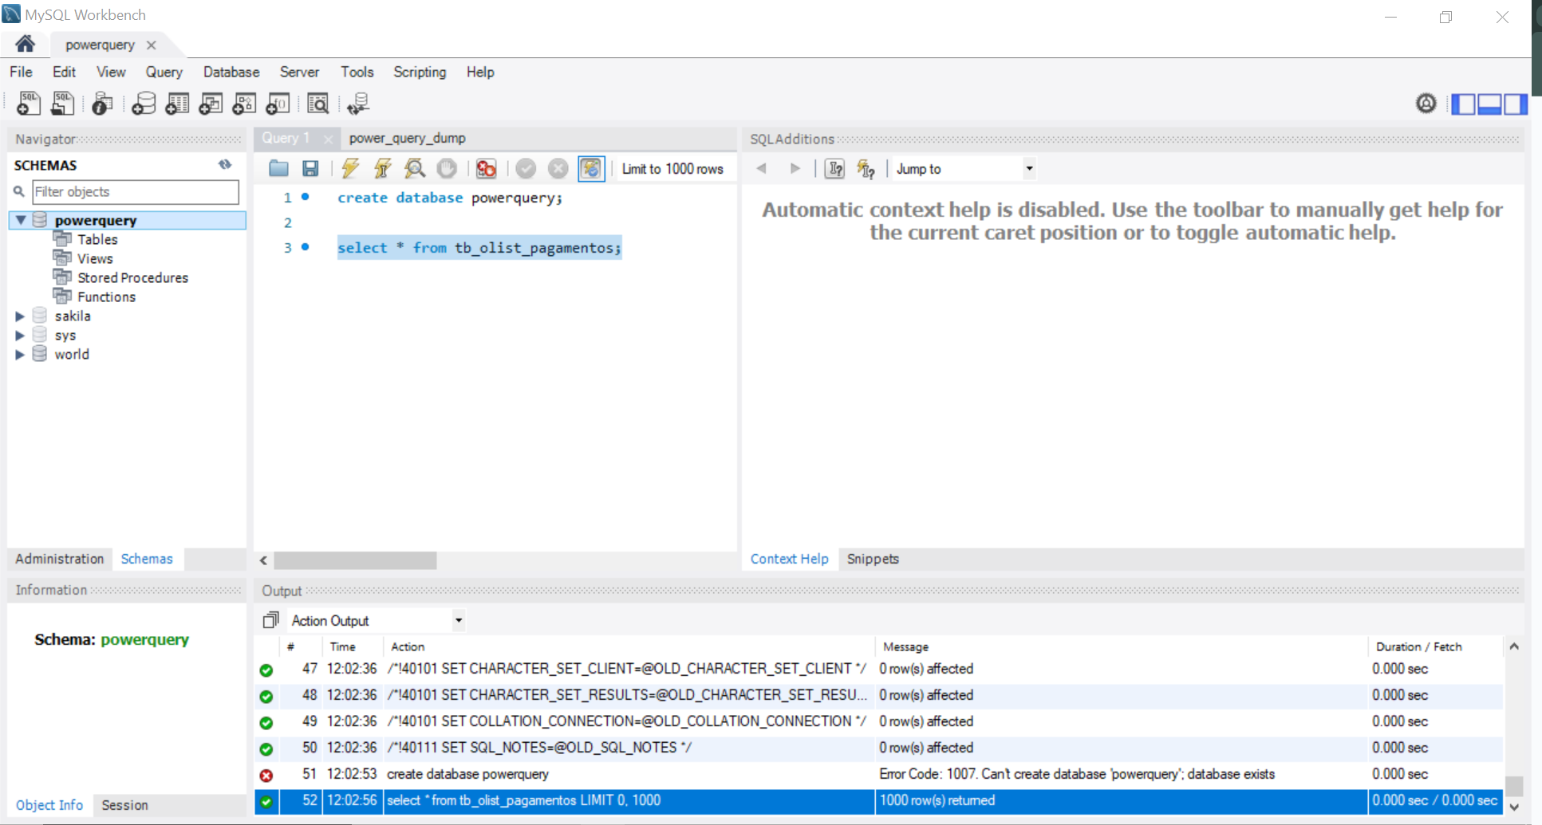Toggle auto-commit mode button
The width and height of the screenshot is (1542, 825).
coord(591,168)
